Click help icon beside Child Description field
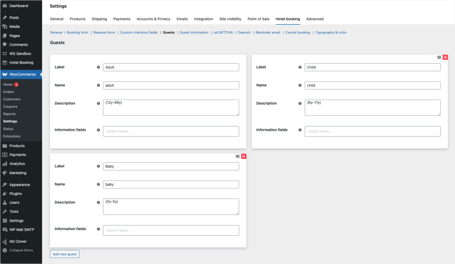The height and width of the screenshot is (264, 455). pos(300,104)
